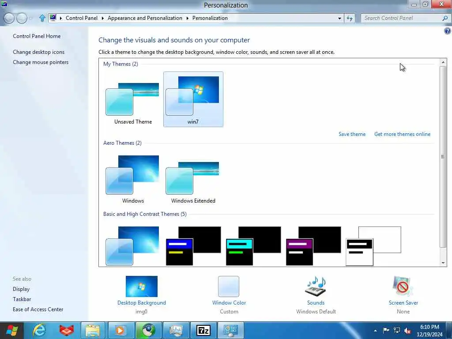Expand the Control Panel breadcrumb arrow
This screenshot has width=452, height=339.
(102, 18)
